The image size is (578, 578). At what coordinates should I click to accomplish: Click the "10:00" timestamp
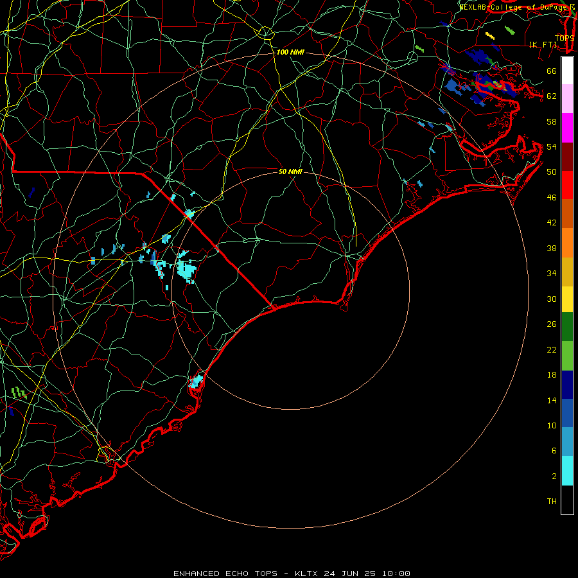click(x=396, y=574)
